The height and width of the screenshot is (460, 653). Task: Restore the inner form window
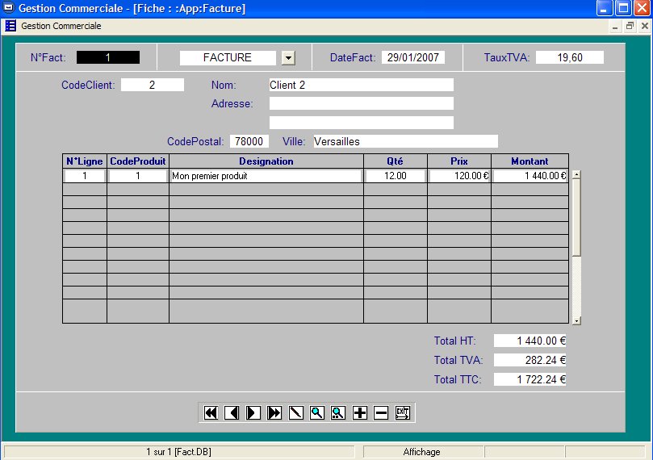[x=630, y=26]
